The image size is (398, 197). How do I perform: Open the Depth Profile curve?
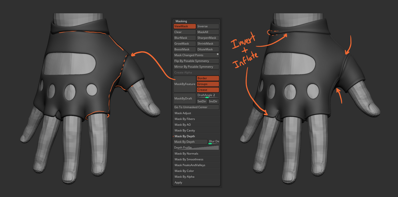[x=196, y=148]
